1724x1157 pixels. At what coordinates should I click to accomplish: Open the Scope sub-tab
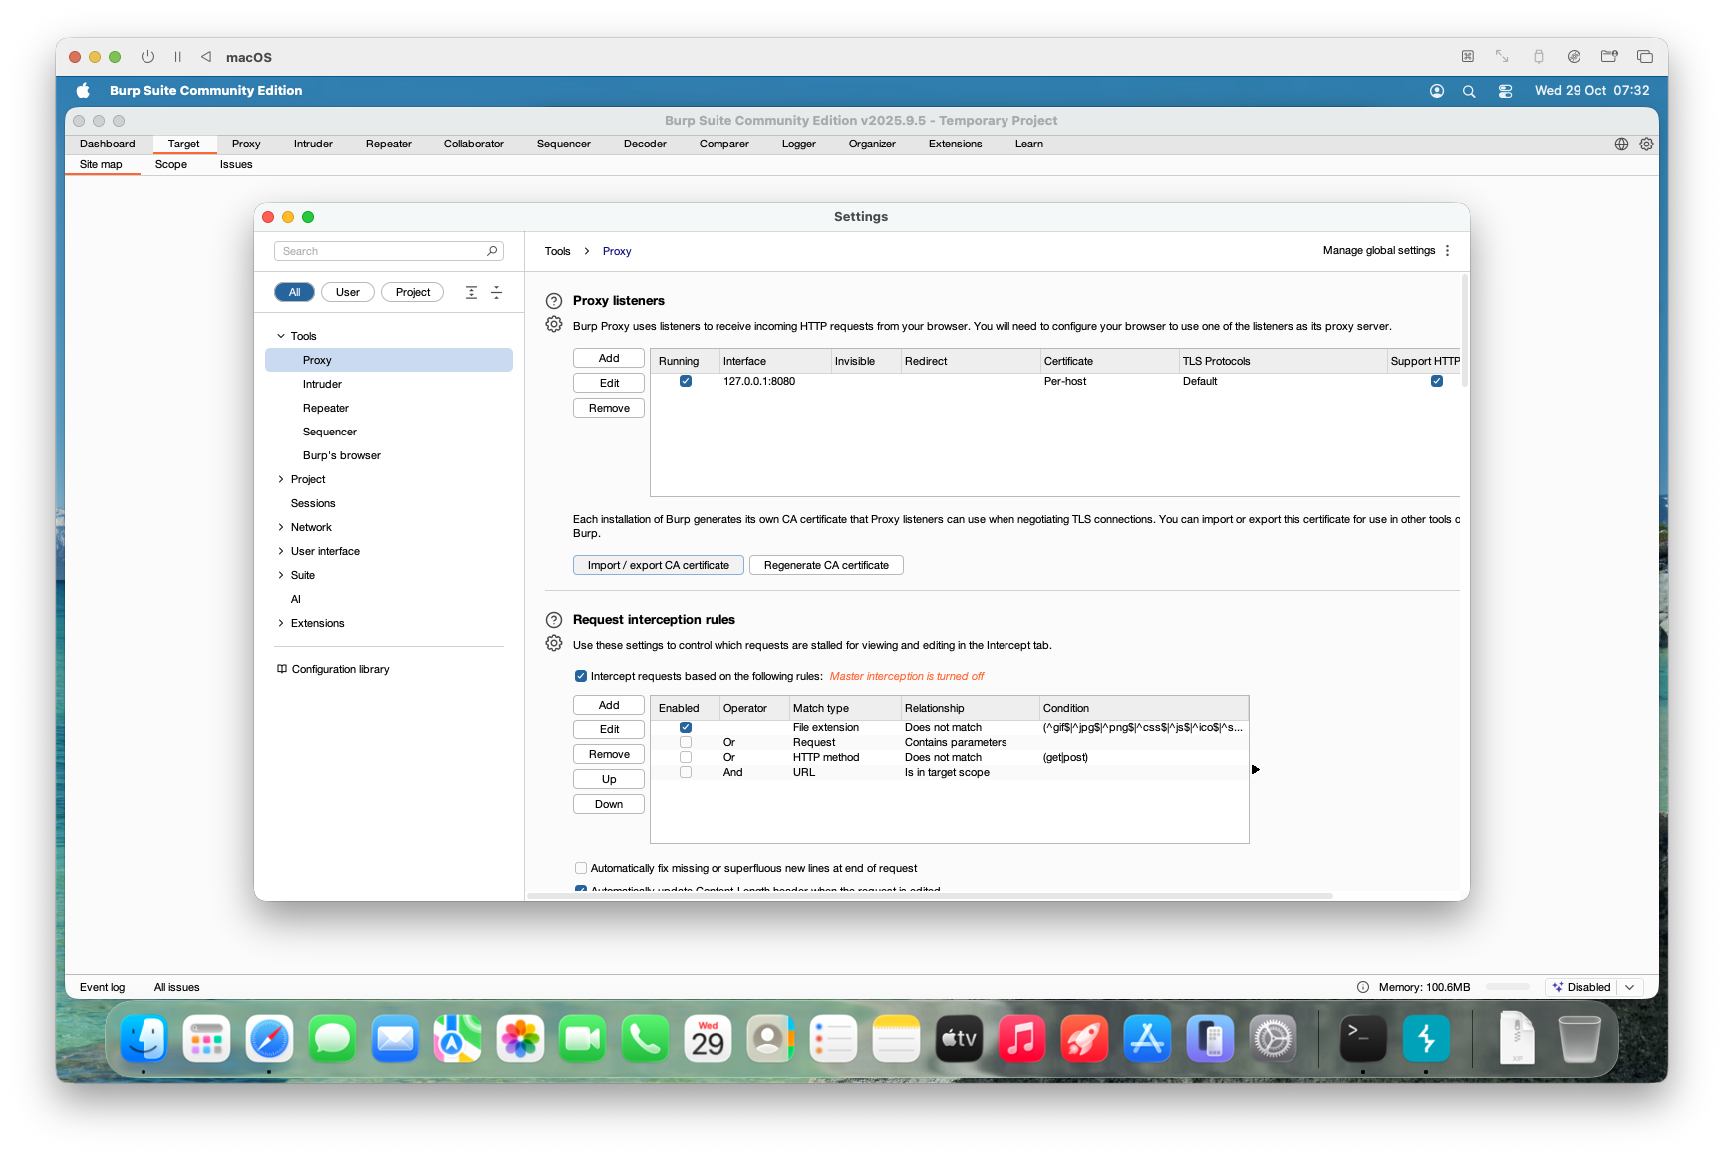coord(171,165)
